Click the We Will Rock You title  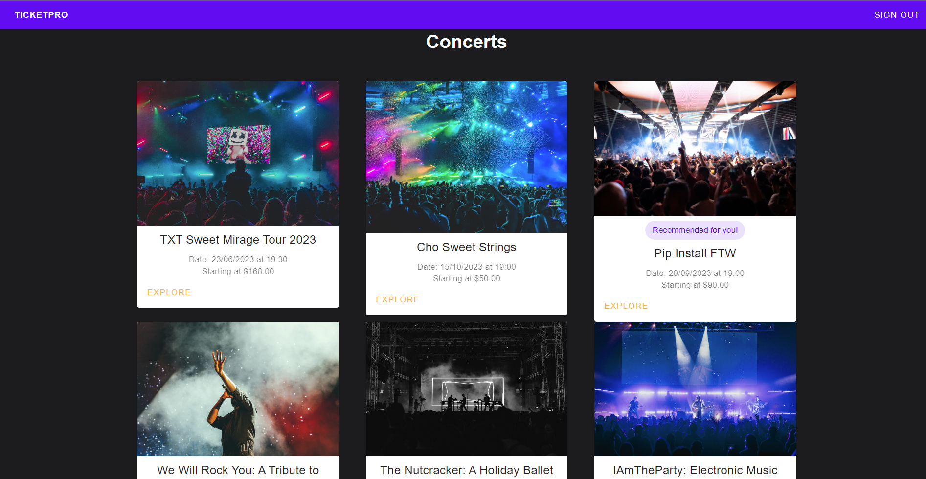(238, 470)
